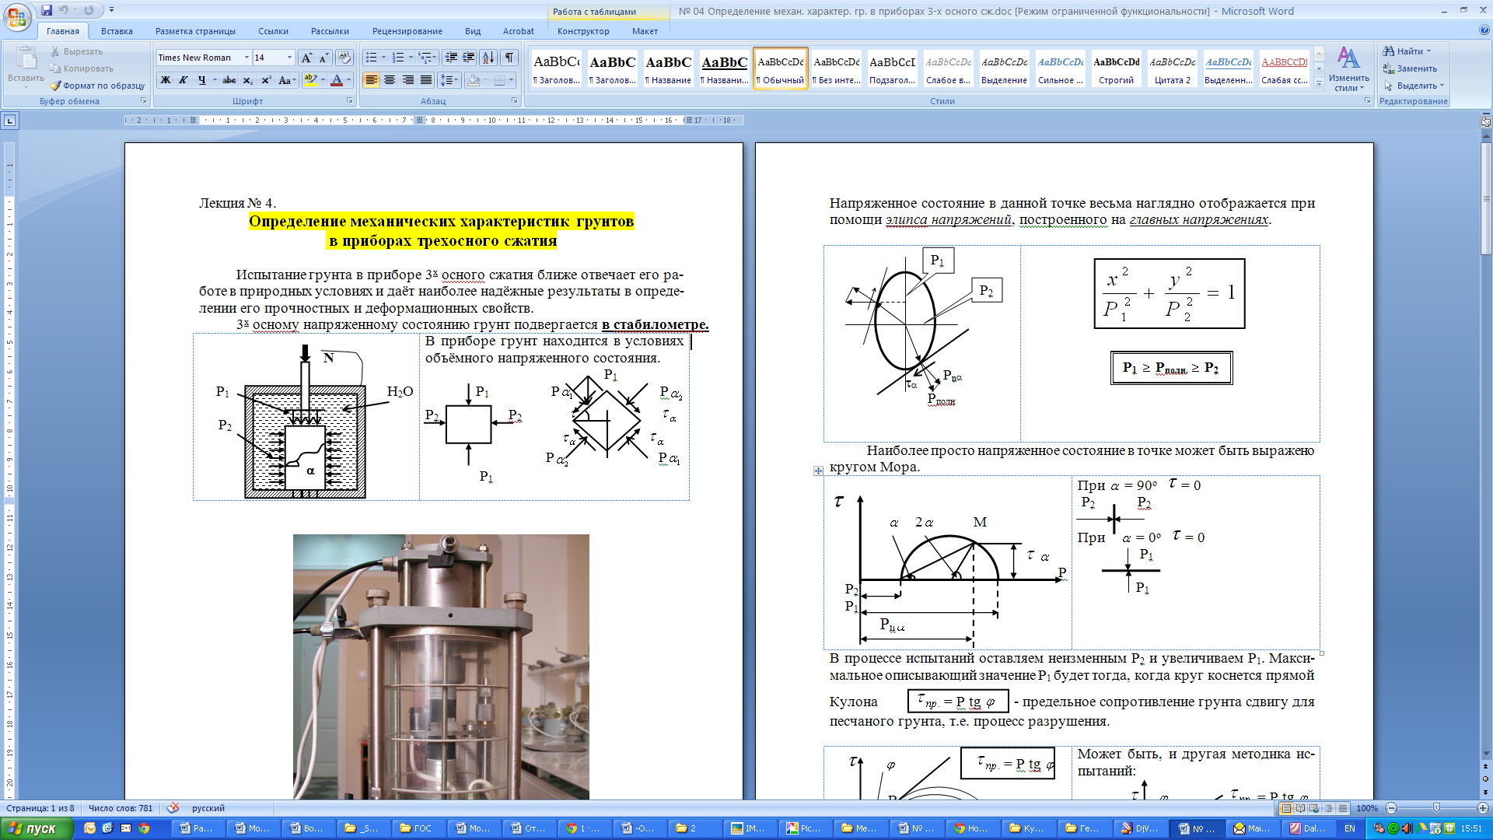Apply the Обычный style

(x=781, y=68)
